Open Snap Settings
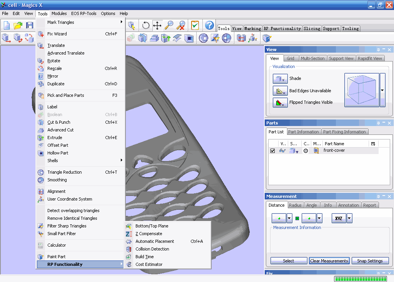The width and height of the screenshot is (394, 282). 370,261
